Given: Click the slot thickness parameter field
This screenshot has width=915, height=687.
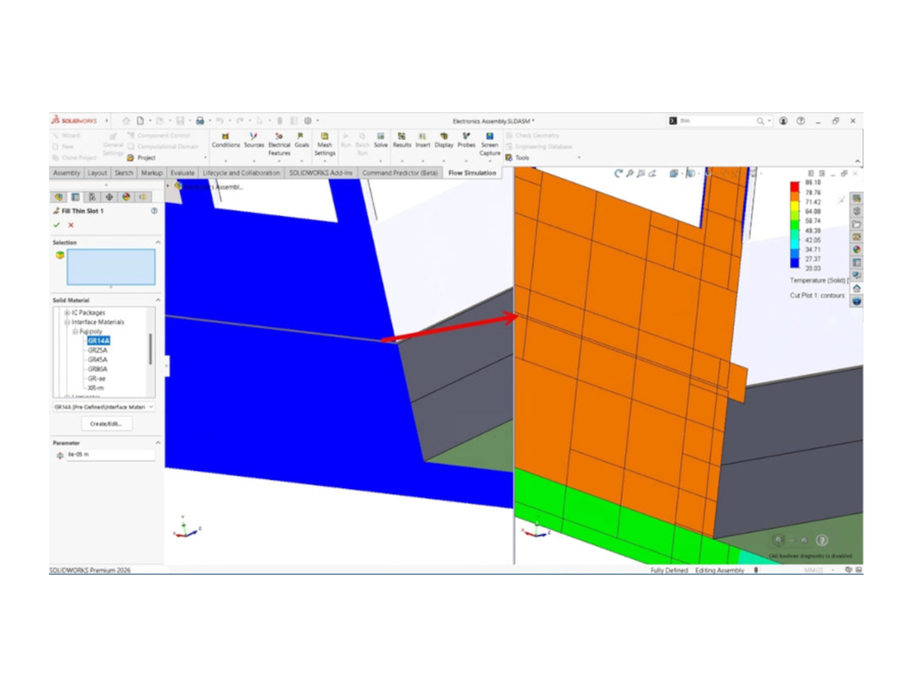Looking at the screenshot, I should [110, 454].
